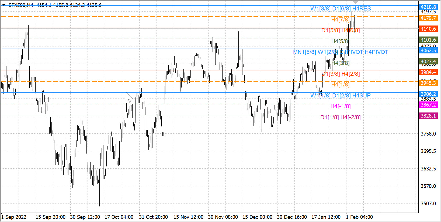The width and height of the screenshot is (441, 222).
Task: Select the 3828.1 price tag
Action: (x=428, y=116)
